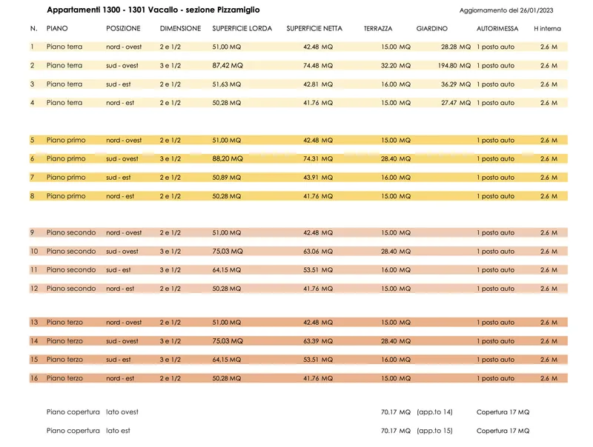593x447 pixels.
Task: Select the net surface '43.91 MQ'
Action: tap(318, 178)
